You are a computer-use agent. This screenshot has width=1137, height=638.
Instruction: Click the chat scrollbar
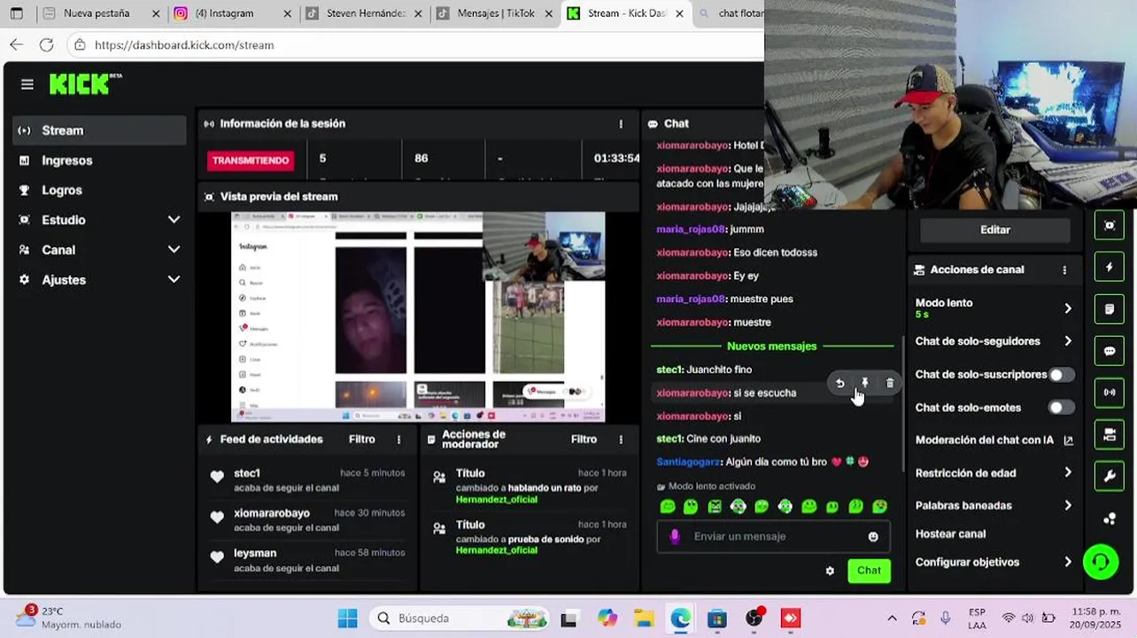(903, 403)
